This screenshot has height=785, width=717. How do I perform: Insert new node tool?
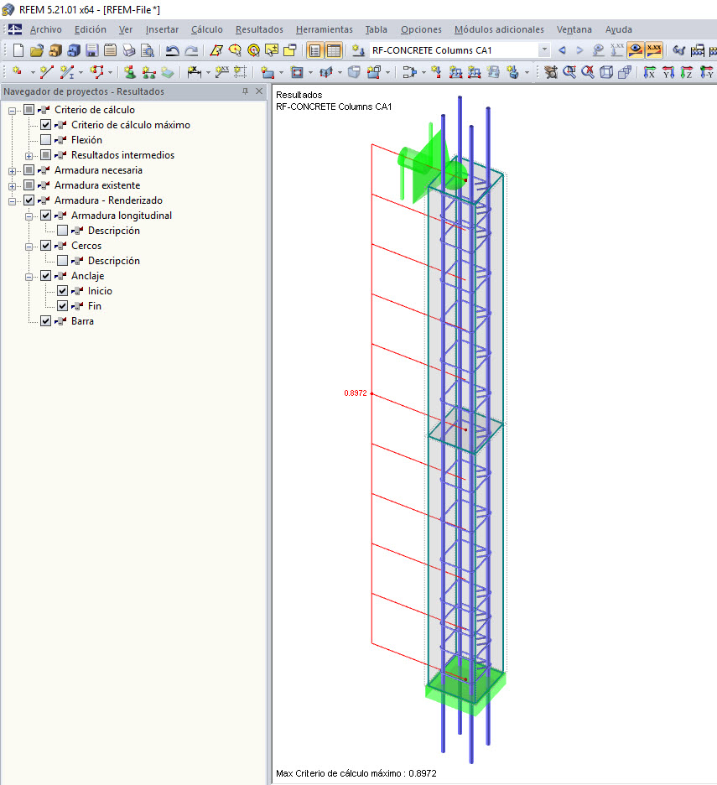click(18, 72)
